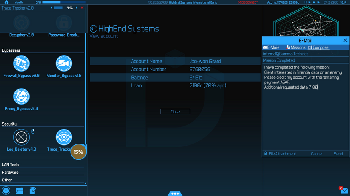Screen dimensions: 350x196
Task: Go back with the HighEnd Systems arrow
Action: (93, 29)
